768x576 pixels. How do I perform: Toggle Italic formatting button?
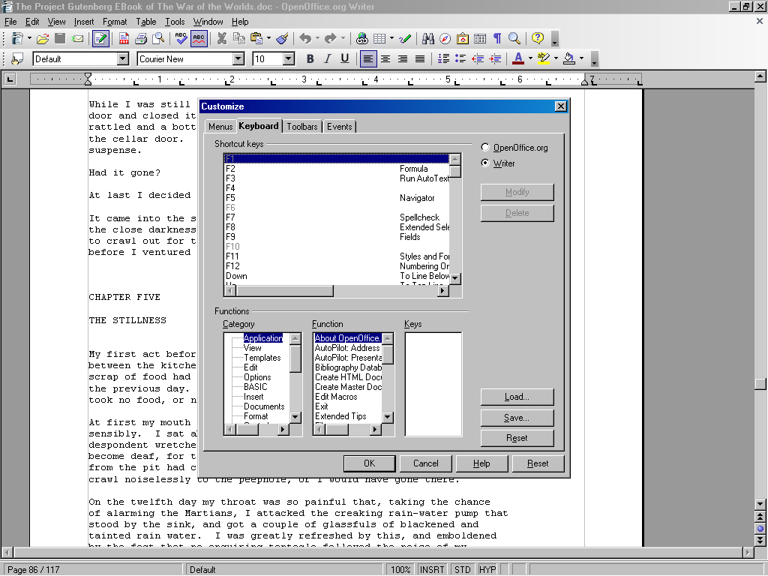coord(327,58)
